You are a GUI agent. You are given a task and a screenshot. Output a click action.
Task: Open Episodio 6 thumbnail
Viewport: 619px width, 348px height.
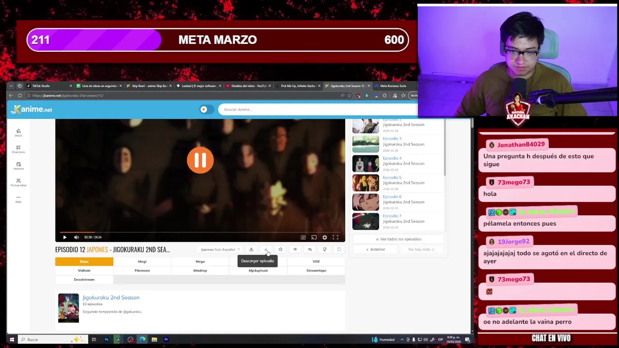[x=366, y=202]
